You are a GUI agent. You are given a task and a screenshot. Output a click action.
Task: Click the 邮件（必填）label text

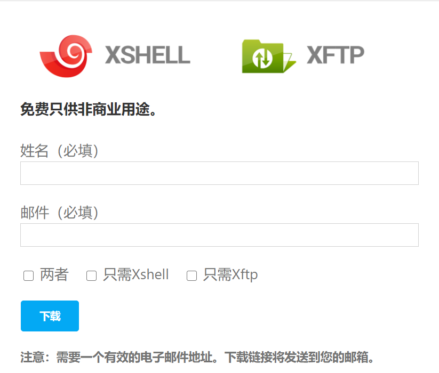click(x=59, y=213)
